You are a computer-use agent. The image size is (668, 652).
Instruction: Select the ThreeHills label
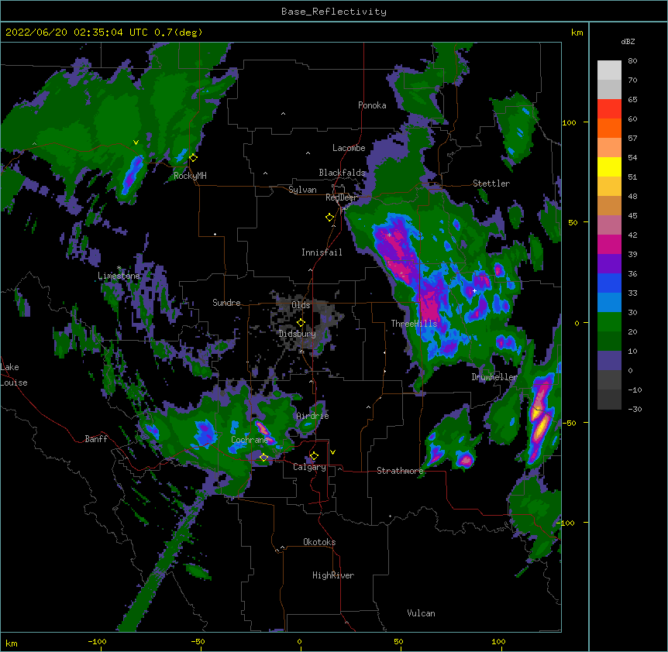(414, 324)
